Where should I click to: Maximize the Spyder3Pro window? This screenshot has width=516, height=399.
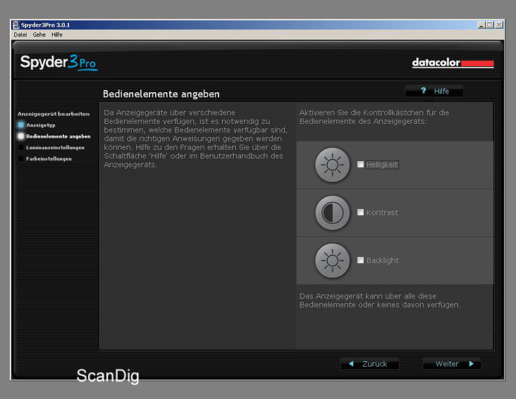(490, 25)
